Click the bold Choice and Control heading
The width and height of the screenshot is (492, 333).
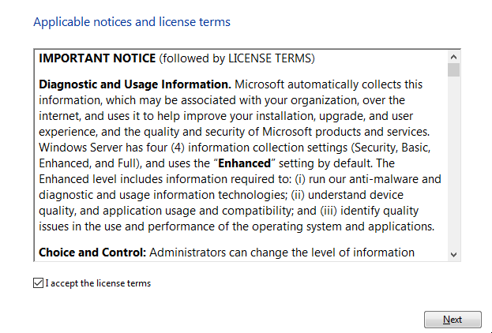(x=92, y=253)
